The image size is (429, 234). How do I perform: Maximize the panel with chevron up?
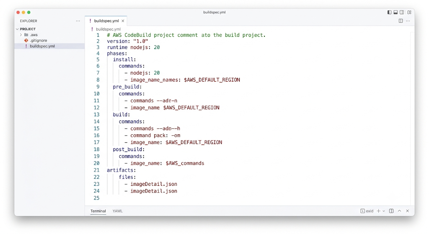tap(399, 211)
